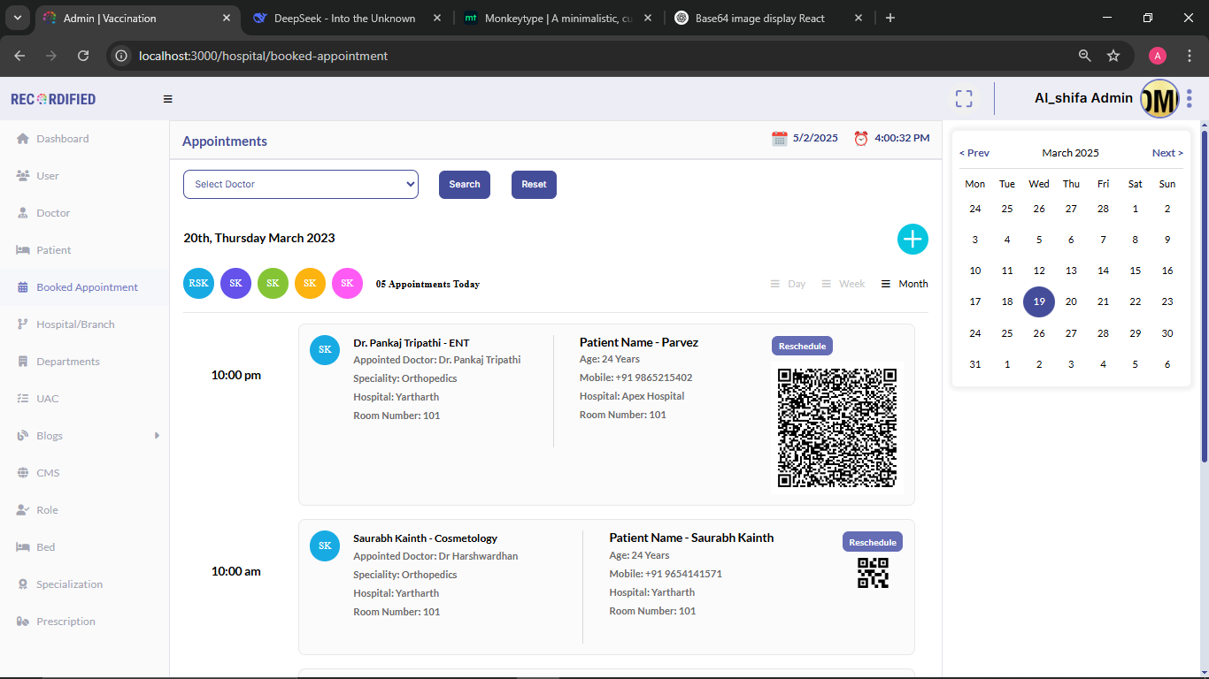Reload the page using browser refresh icon
Viewport: 1209px width, 679px height.
click(83, 56)
